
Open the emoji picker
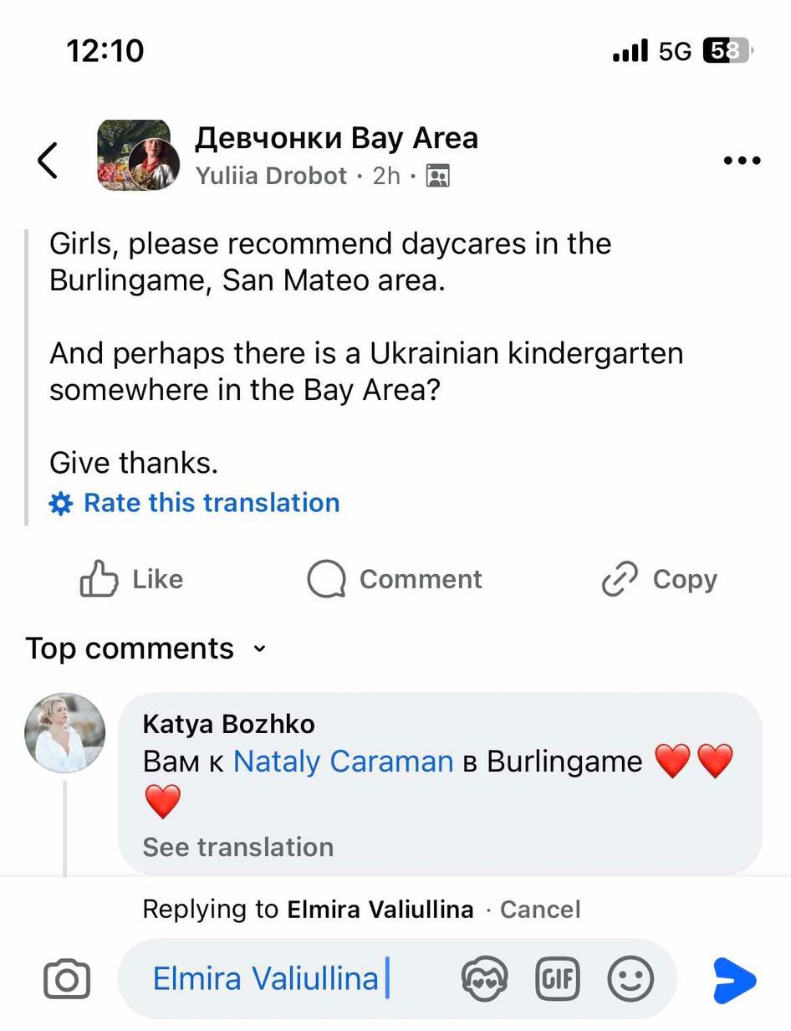[x=630, y=978]
